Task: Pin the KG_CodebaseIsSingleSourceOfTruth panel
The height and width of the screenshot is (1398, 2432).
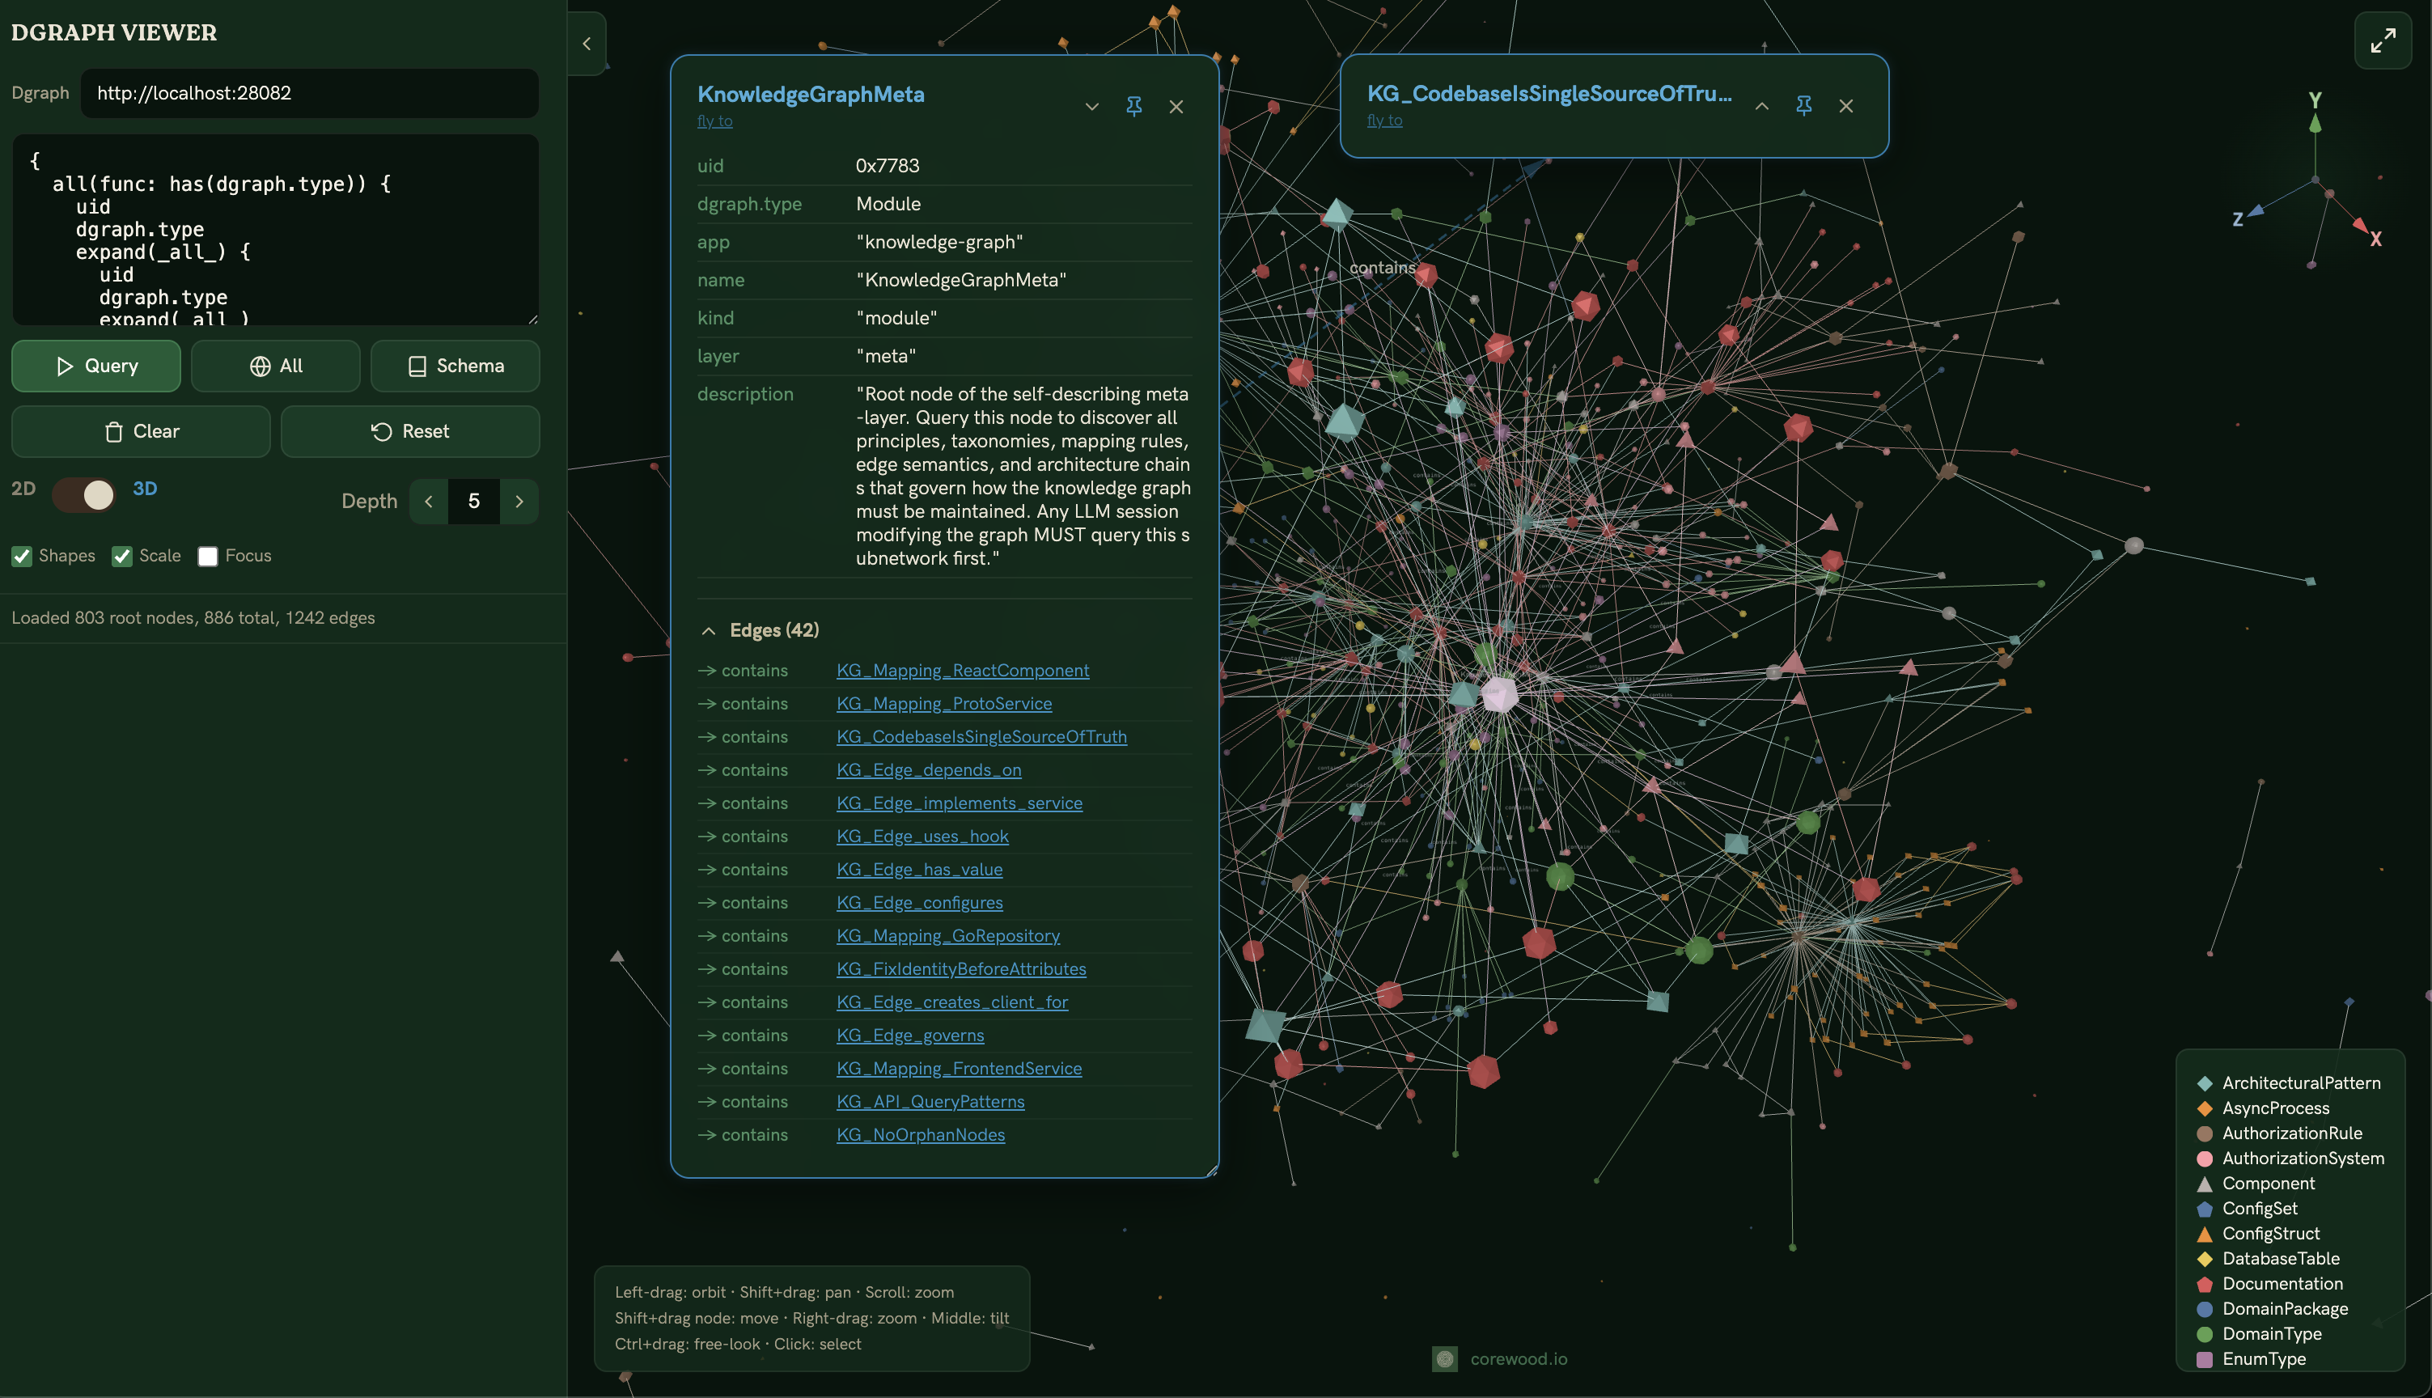Action: pos(1804,106)
